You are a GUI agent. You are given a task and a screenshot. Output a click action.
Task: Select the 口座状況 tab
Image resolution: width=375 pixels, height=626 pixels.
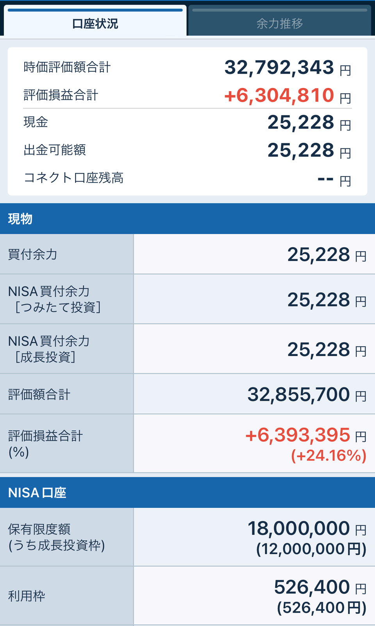coord(95,21)
